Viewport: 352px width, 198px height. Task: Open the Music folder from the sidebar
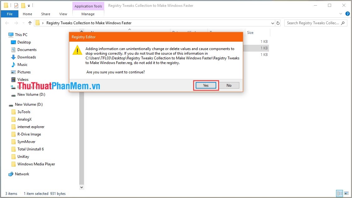coord(22,64)
